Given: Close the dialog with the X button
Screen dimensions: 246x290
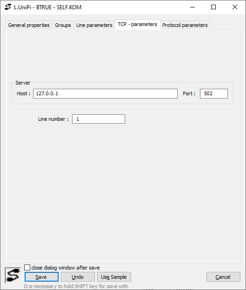Looking at the screenshot, I should tap(235, 7).
